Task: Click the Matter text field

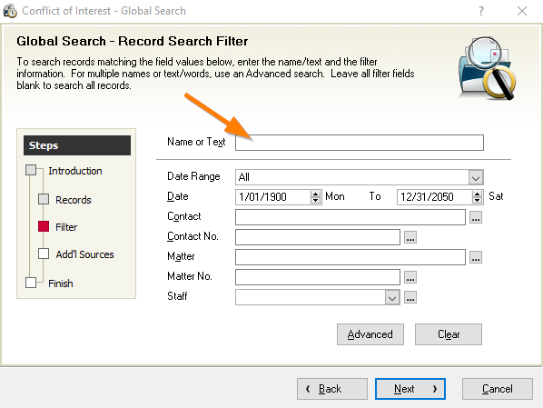Action: click(350, 257)
